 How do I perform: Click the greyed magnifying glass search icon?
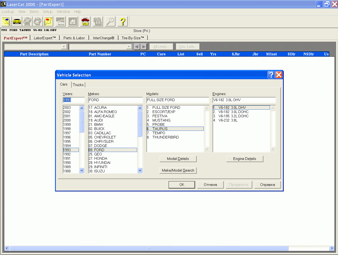click(x=110, y=21)
